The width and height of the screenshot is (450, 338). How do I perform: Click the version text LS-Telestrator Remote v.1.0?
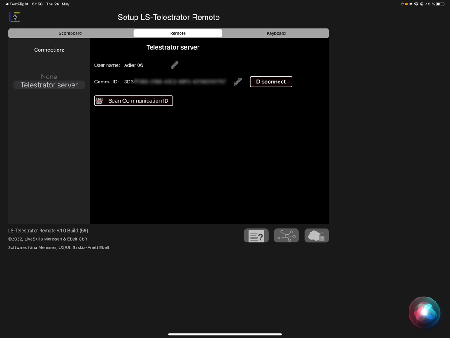click(x=48, y=230)
